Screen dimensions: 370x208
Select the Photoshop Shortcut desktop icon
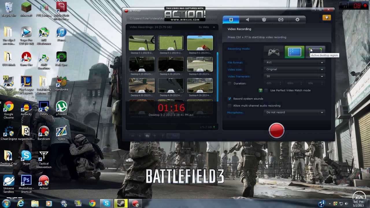[x=26, y=184]
